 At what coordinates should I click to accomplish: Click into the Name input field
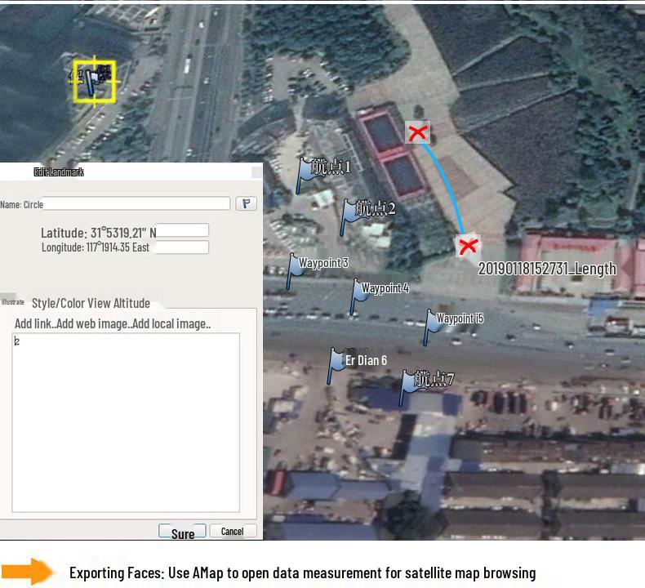[136, 203]
